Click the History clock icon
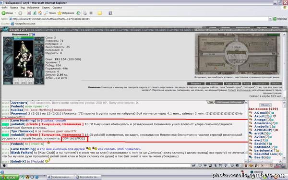The height and width of the screenshot is (180, 288). (x=78, y=13)
